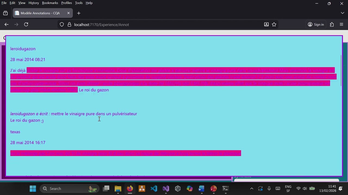Open Microsoft Copilot from the taskbar
This screenshot has width=348, height=195.
tap(190, 188)
